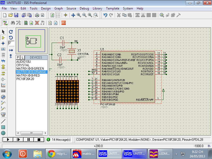Viewport: 212px width, 159px height.
Task: Open the Library menu
Action: 98,8
